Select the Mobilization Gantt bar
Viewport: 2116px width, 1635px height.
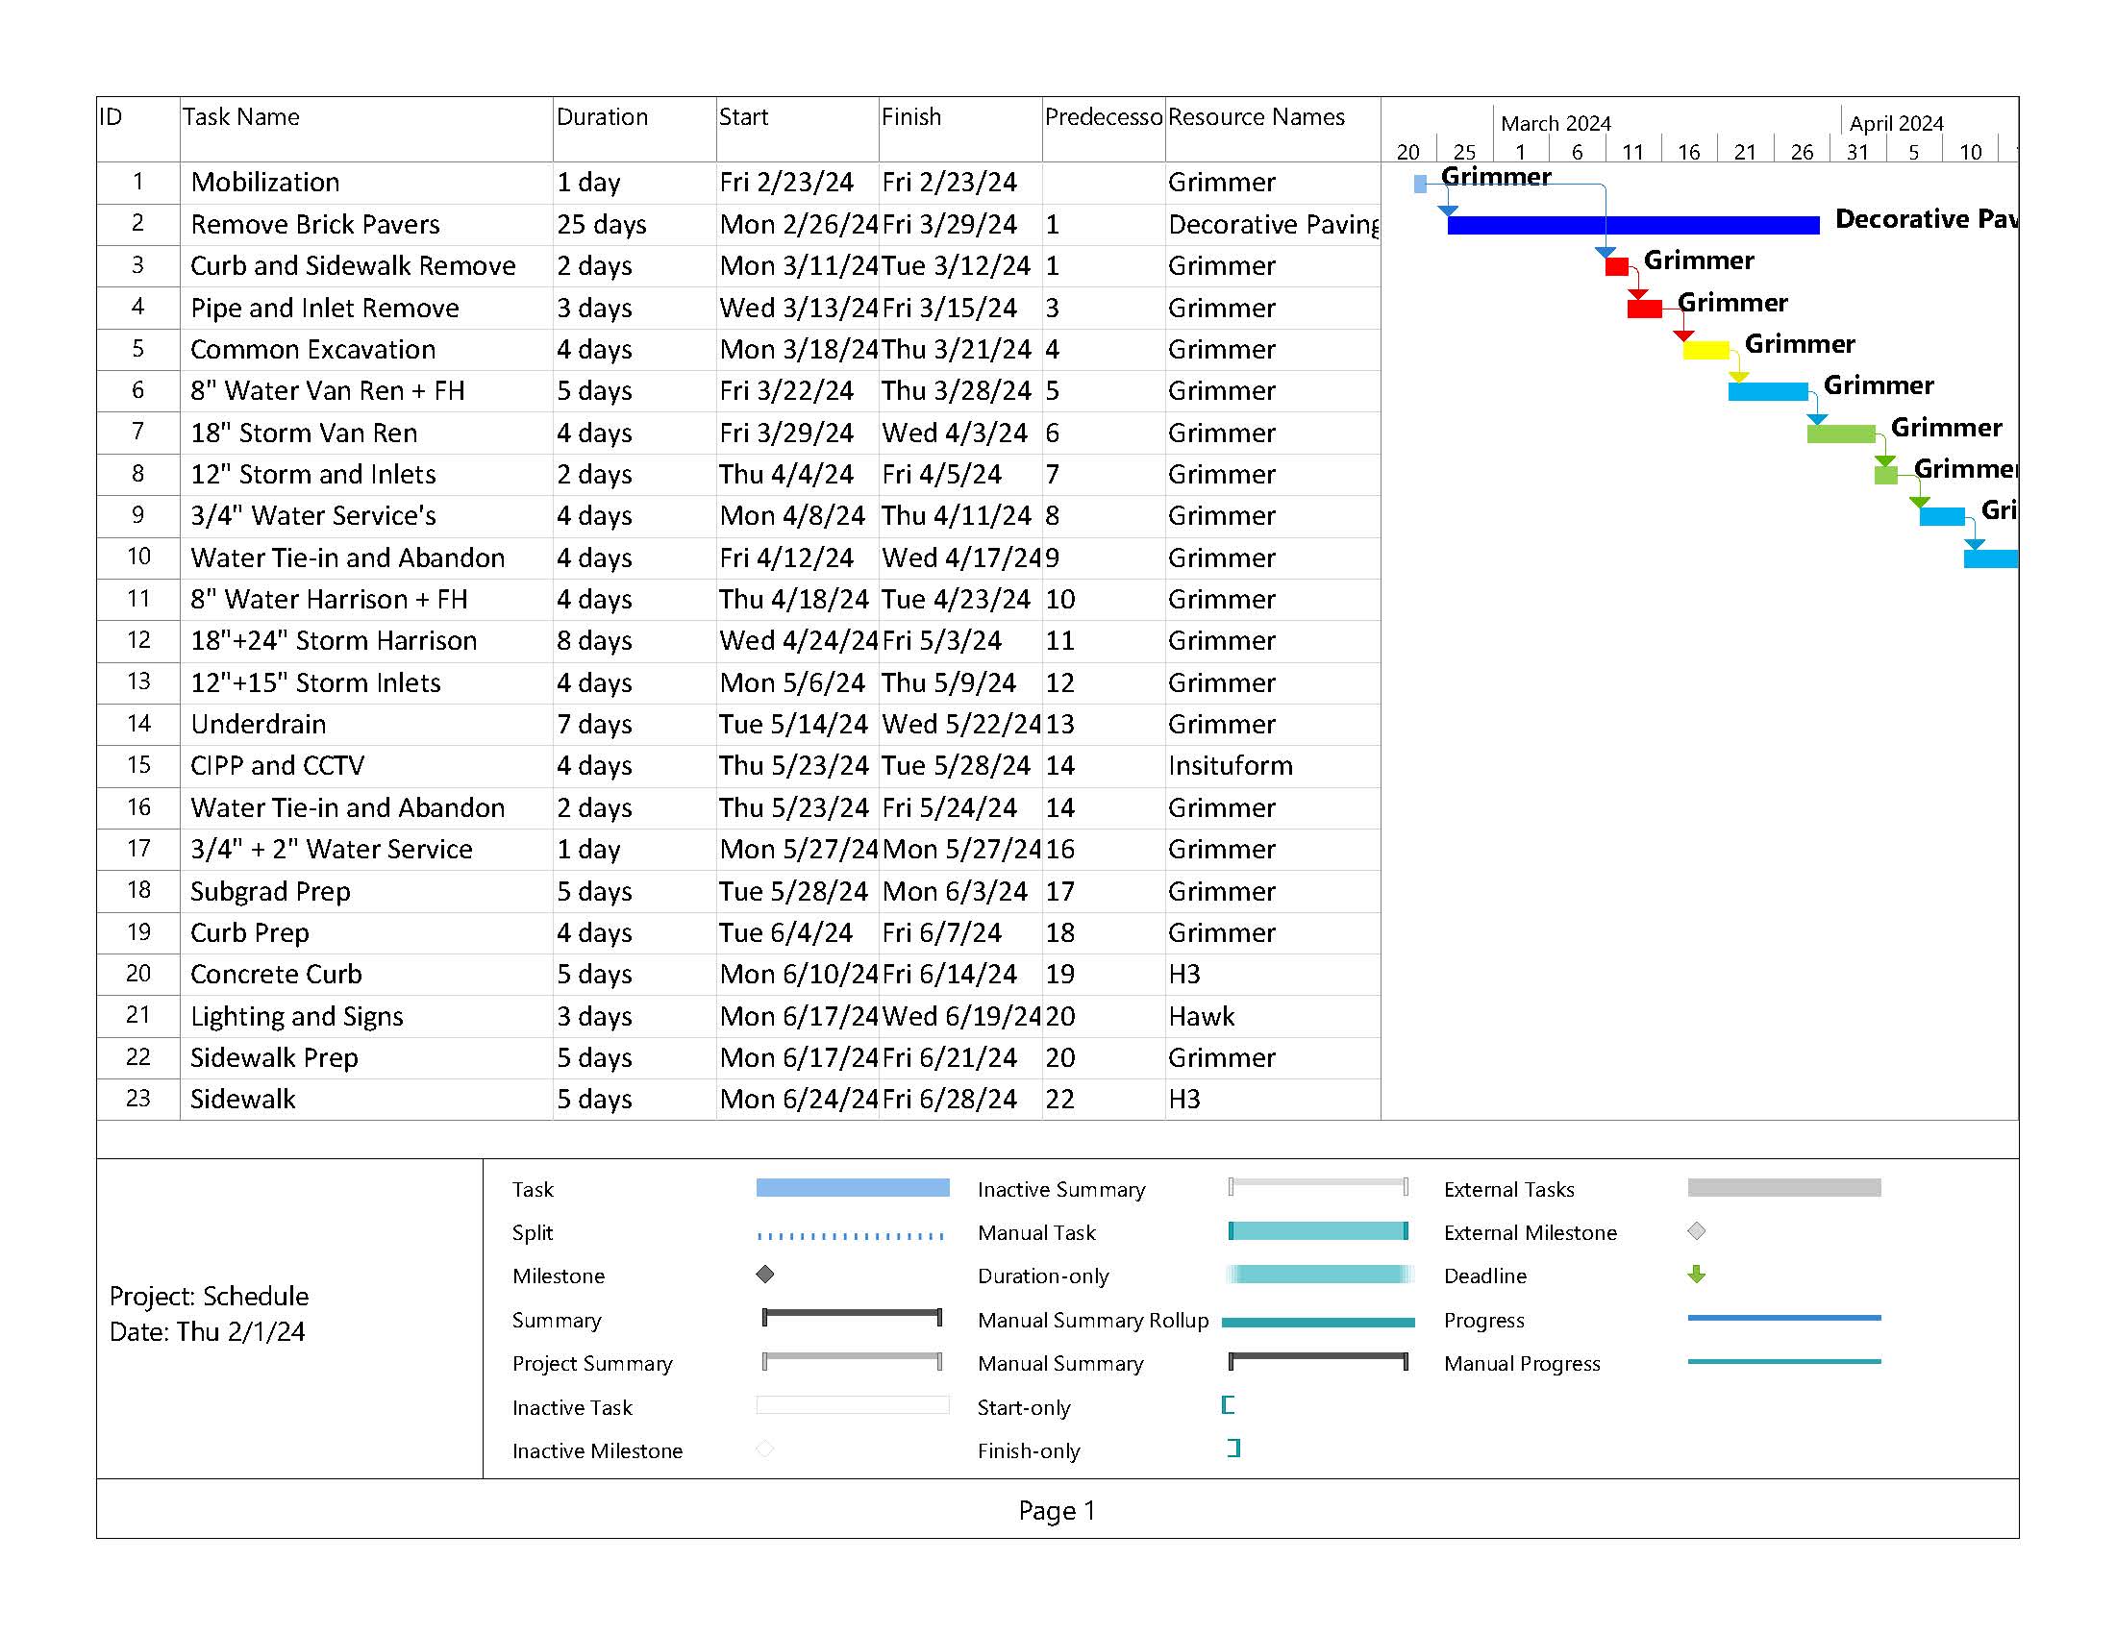(x=1419, y=183)
